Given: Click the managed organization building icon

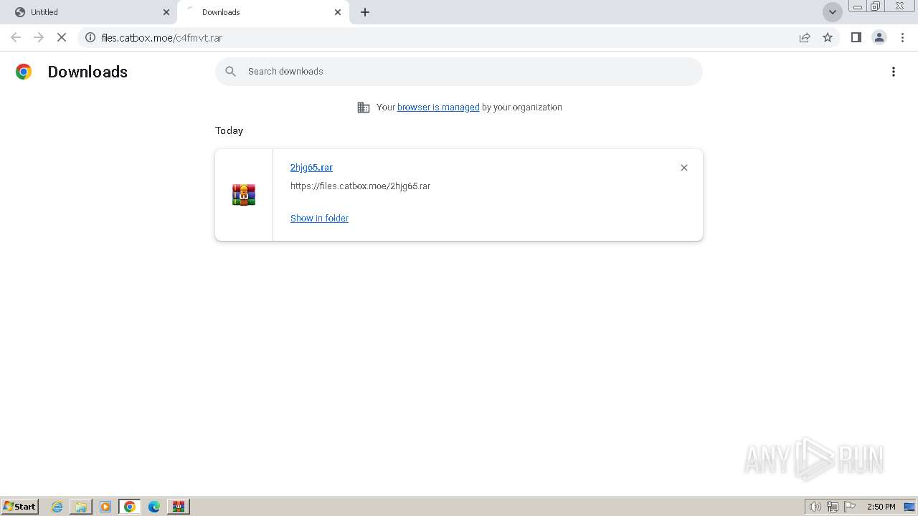Looking at the screenshot, I should (x=364, y=107).
